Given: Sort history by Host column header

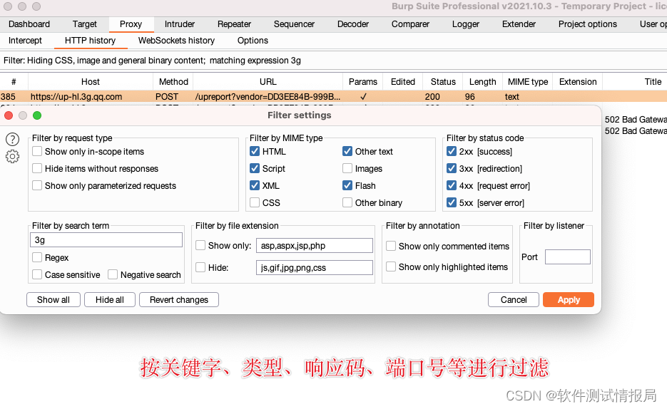Looking at the screenshot, I should pos(91,81).
